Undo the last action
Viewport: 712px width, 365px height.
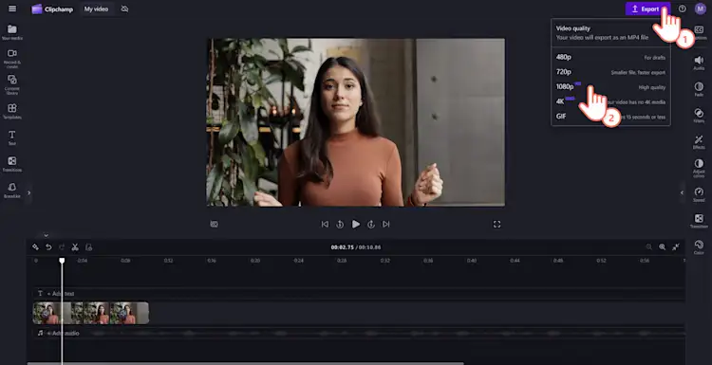coord(48,247)
